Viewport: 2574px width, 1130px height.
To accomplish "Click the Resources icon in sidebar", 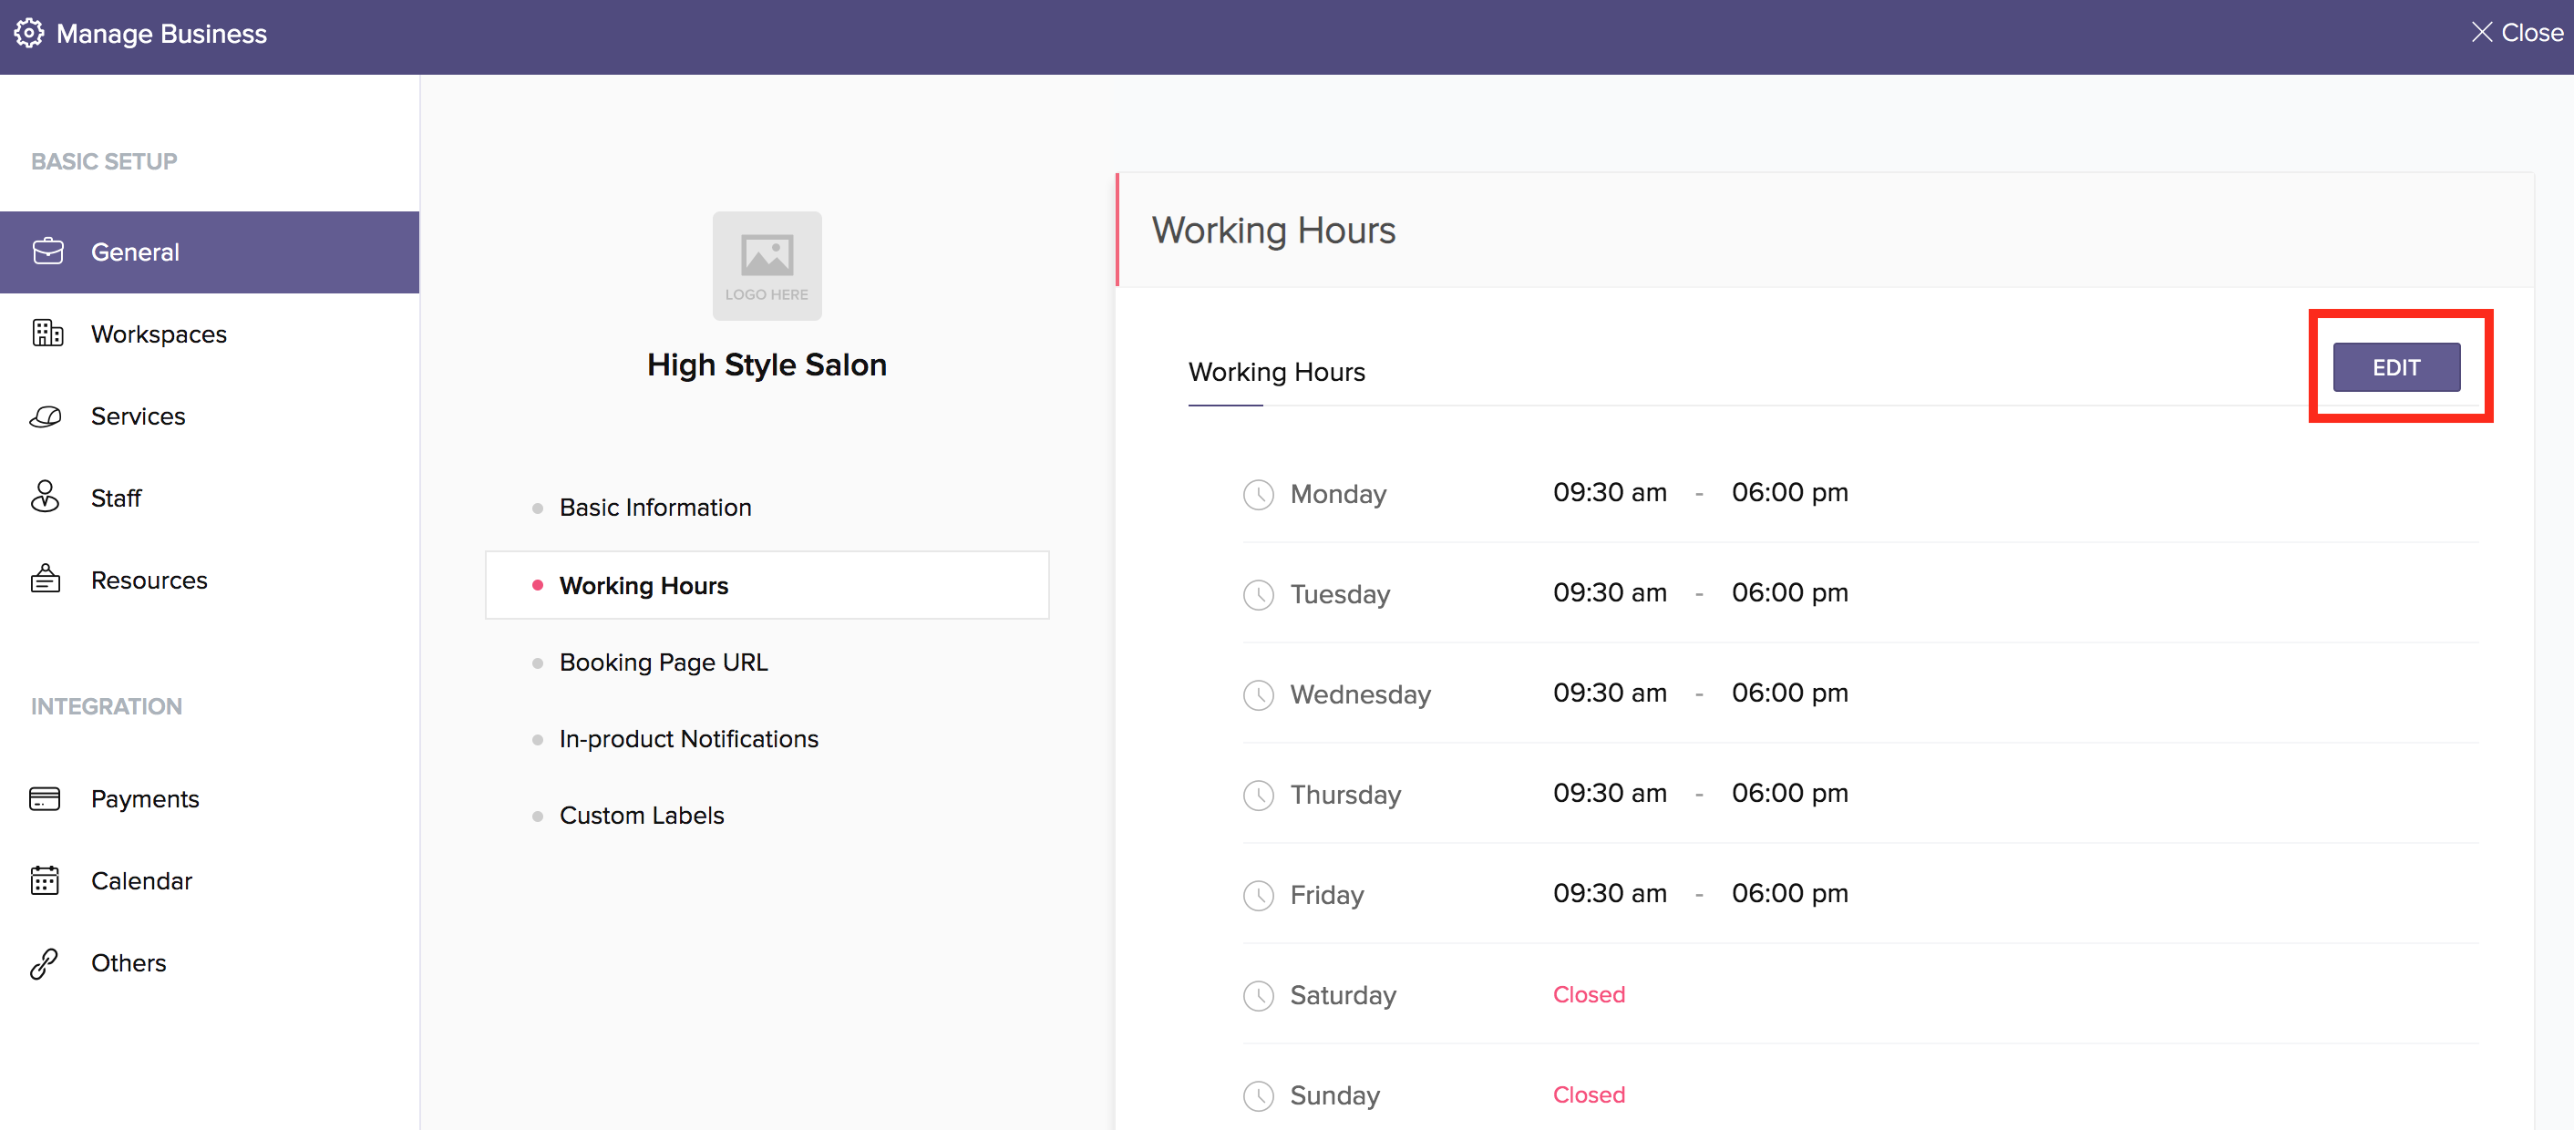I will (x=46, y=579).
